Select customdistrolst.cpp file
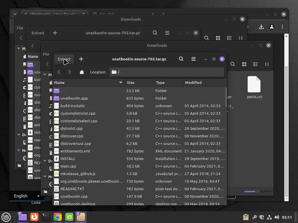Screen dimensions: 298x223 pos(139,114)
